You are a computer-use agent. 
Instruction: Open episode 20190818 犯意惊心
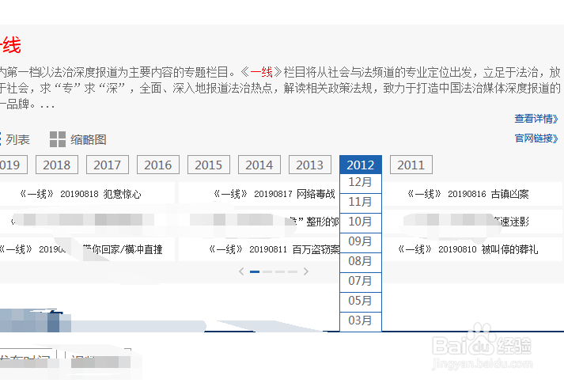80,194
